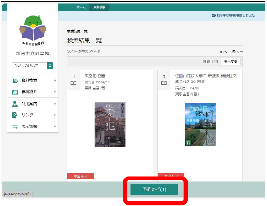Click the リンク sidebar icon
This screenshot has height=206, width=267.
pyautogui.click(x=15, y=115)
